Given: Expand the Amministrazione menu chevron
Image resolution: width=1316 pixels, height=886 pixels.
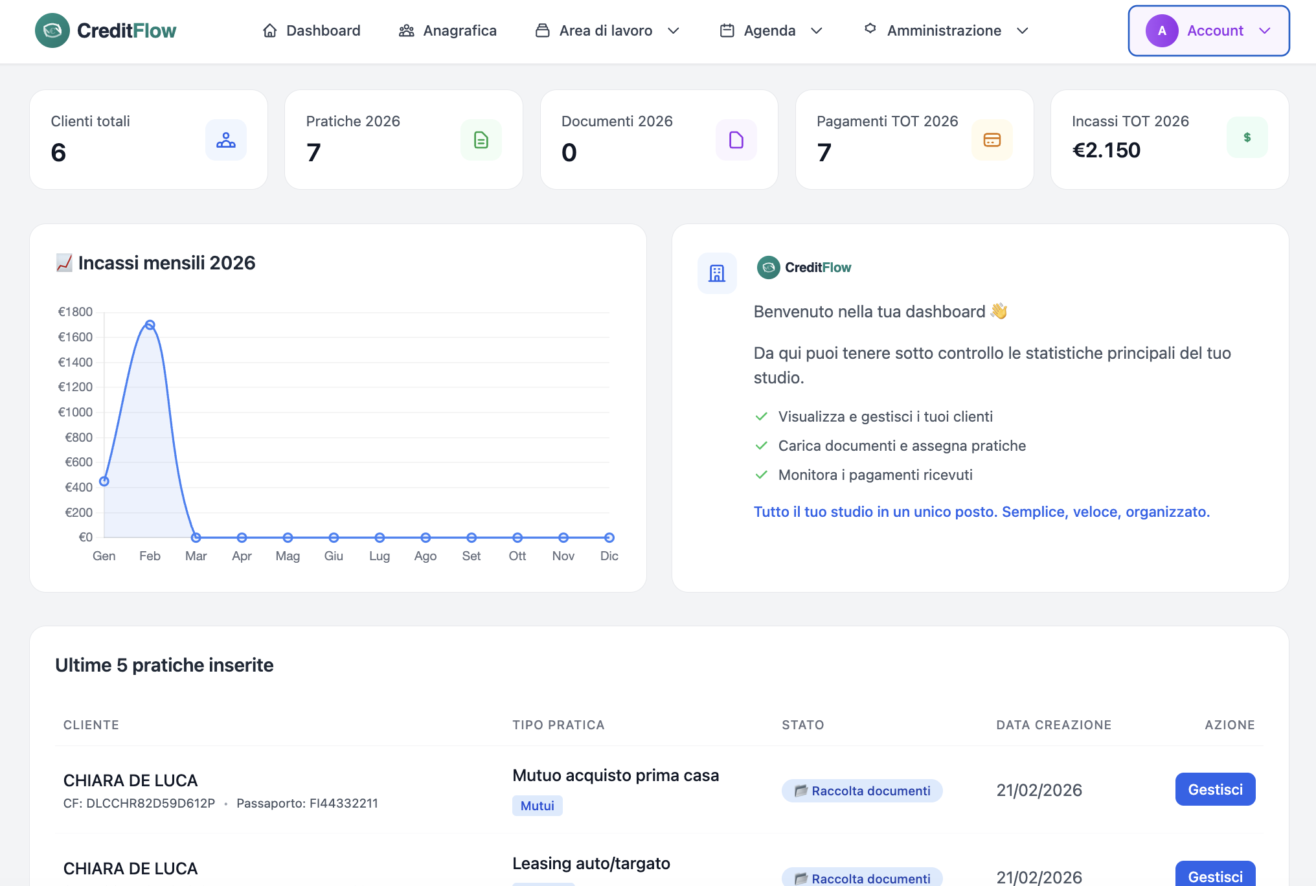Looking at the screenshot, I should point(1023,30).
